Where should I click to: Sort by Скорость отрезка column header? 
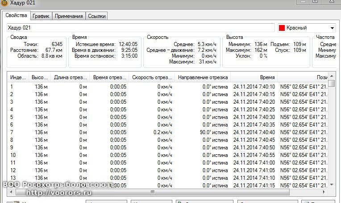(x=151, y=77)
